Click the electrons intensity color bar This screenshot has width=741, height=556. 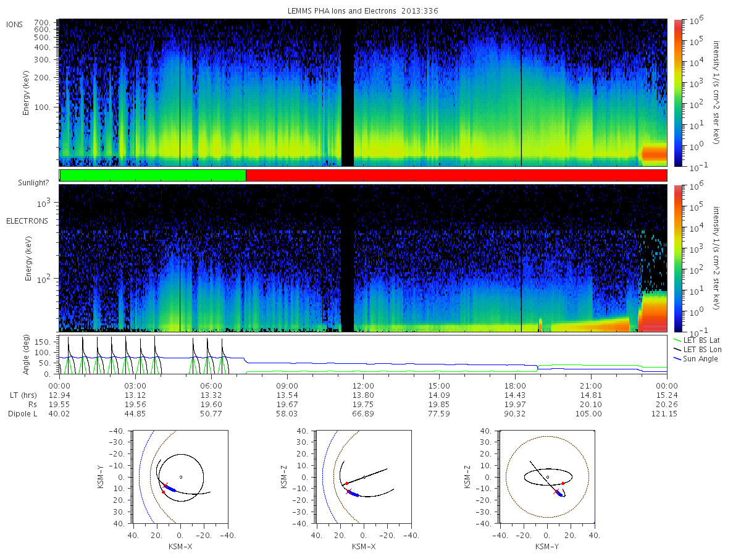pos(677,258)
